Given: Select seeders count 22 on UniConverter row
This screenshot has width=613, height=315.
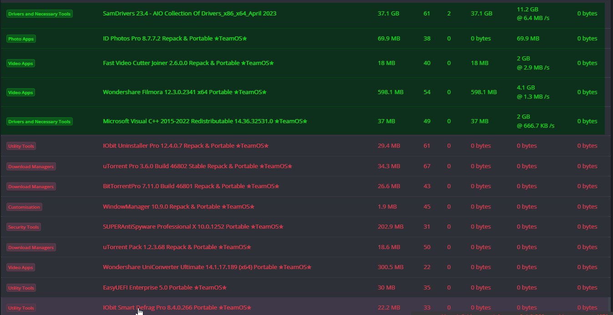Looking at the screenshot, I should [427, 267].
